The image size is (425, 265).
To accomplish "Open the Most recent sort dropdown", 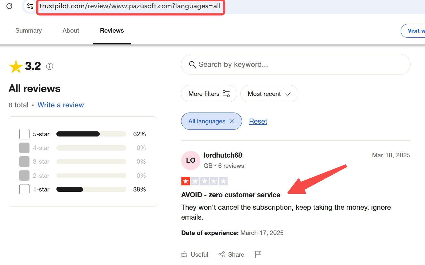I will click(269, 94).
